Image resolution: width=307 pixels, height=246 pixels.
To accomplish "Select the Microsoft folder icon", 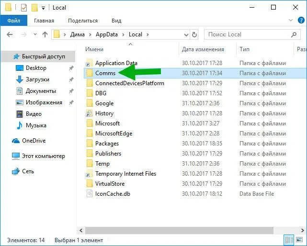I will [x=90, y=123].
